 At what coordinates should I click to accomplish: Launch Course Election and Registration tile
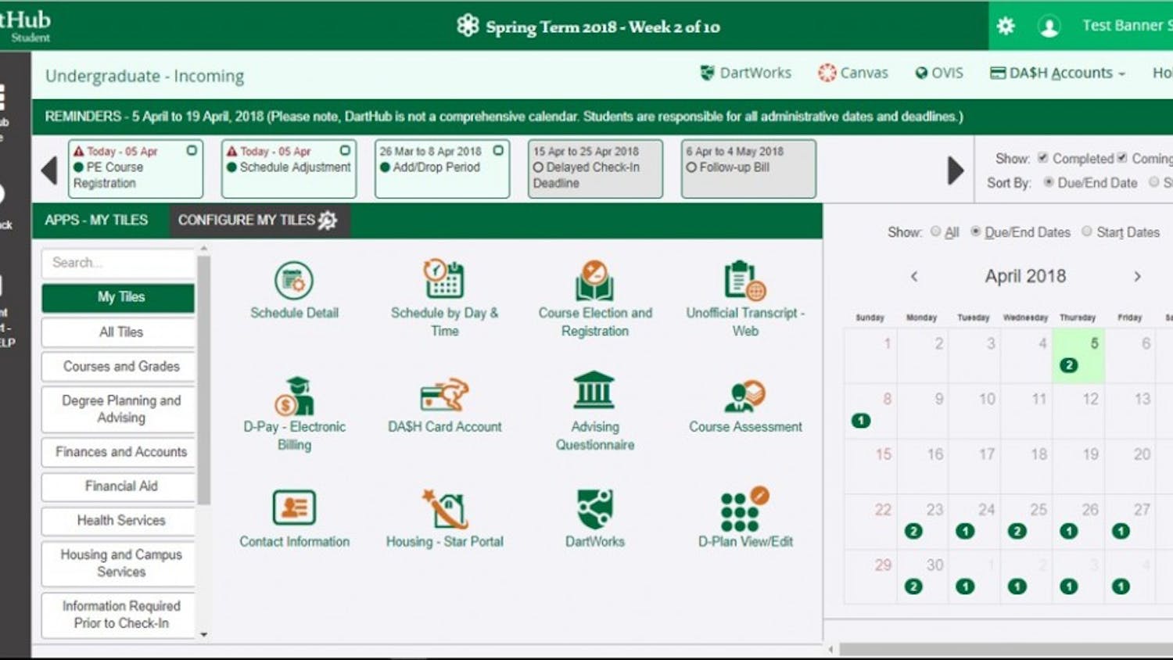coord(594,297)
